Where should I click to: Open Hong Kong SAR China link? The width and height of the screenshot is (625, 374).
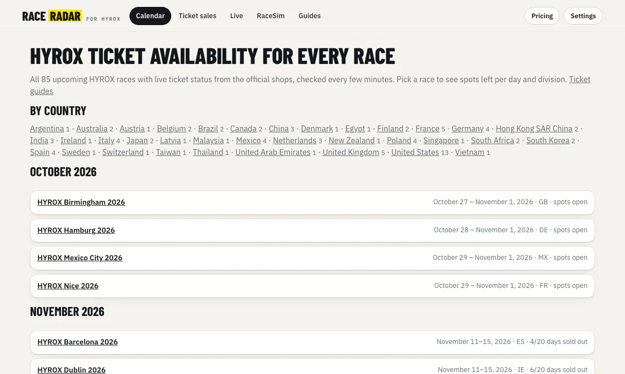click(534, 128)
